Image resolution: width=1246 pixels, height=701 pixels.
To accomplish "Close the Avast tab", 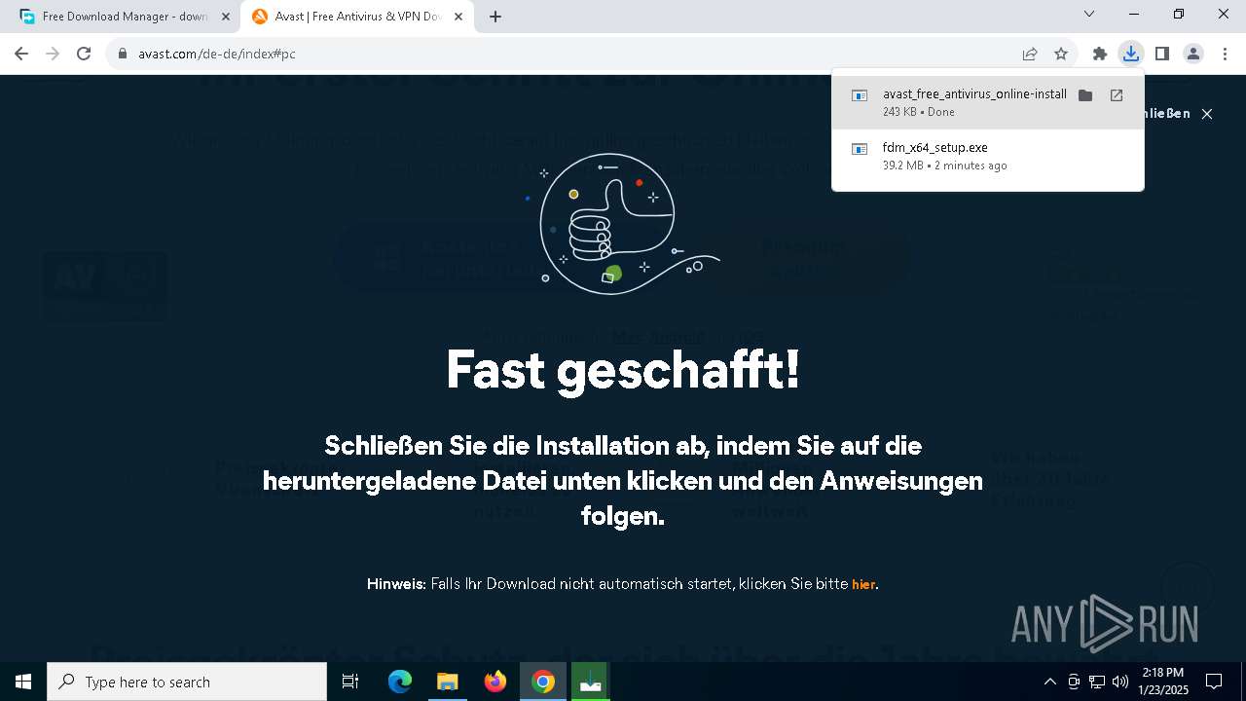I will coord(459,17).
